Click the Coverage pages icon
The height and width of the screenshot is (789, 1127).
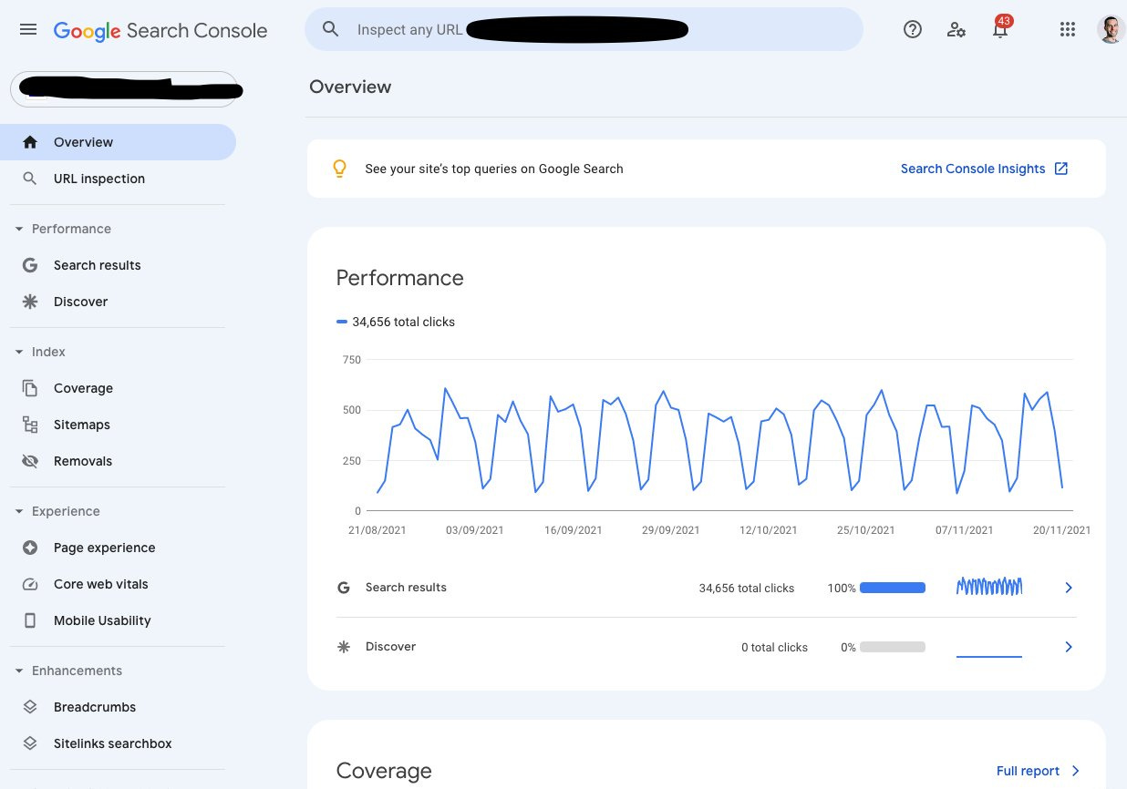pos(30,388)
